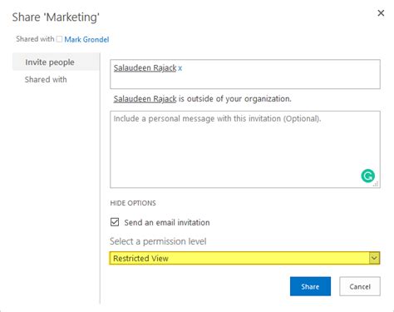Click the permission level dropdown arrow
Screen dimensions: 394x312
point(374,258)
